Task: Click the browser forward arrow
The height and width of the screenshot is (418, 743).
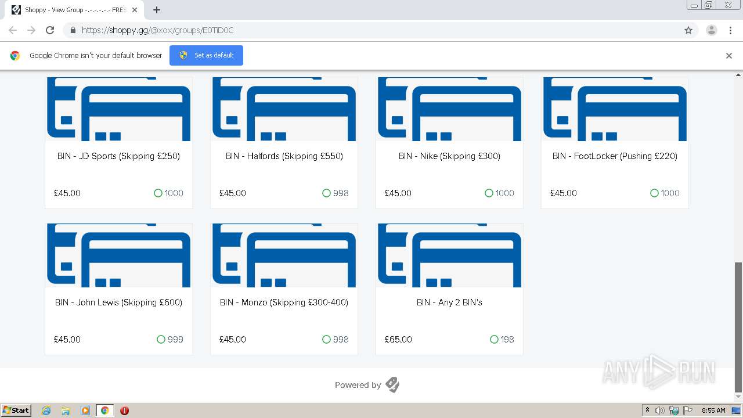Action: tap(31, 30)
